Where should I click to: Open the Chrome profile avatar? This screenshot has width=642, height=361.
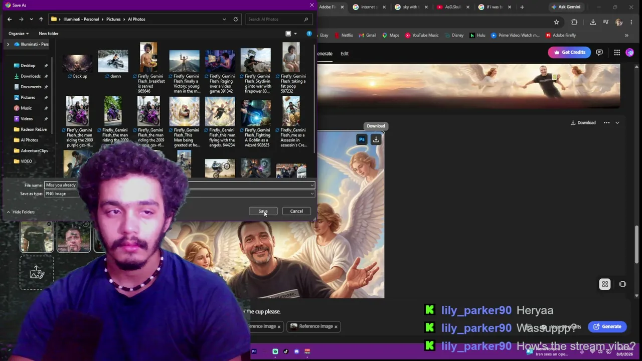[618, 22]
